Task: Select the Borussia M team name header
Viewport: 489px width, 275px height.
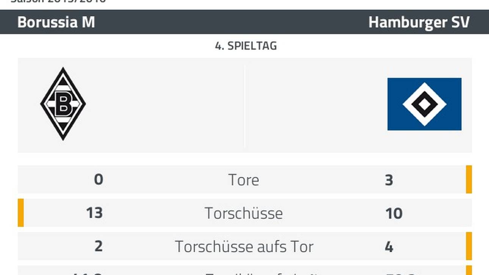Action: [56, 22]
